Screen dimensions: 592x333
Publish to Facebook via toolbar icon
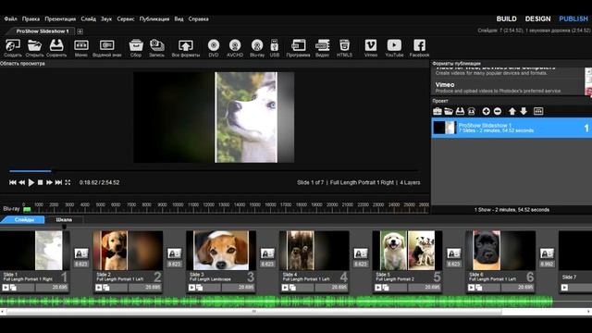coord(419,45)
